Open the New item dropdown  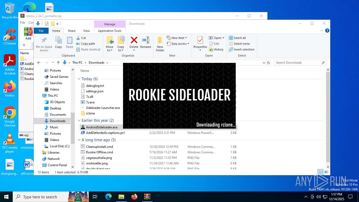(x=177, y=38)
